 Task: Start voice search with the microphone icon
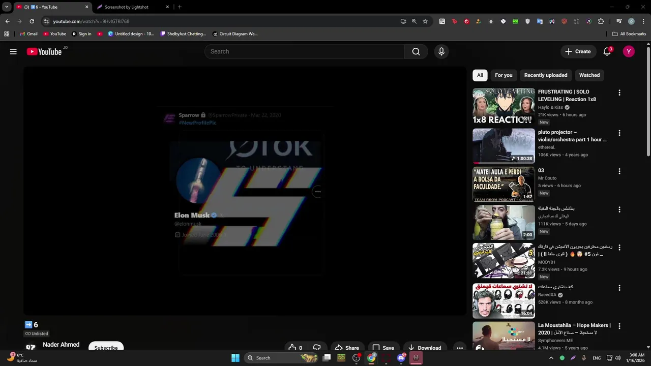coord(441,51)
